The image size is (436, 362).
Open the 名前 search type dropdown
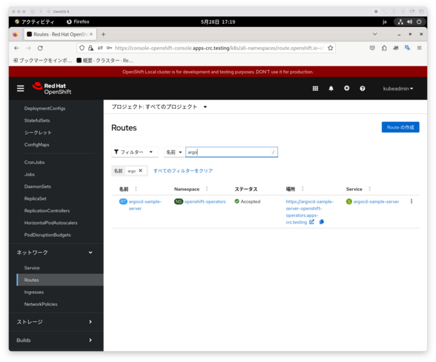point(174,152)
